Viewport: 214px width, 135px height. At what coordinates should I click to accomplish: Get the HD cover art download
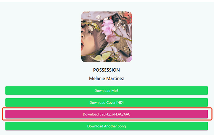[x=106, y=102]
